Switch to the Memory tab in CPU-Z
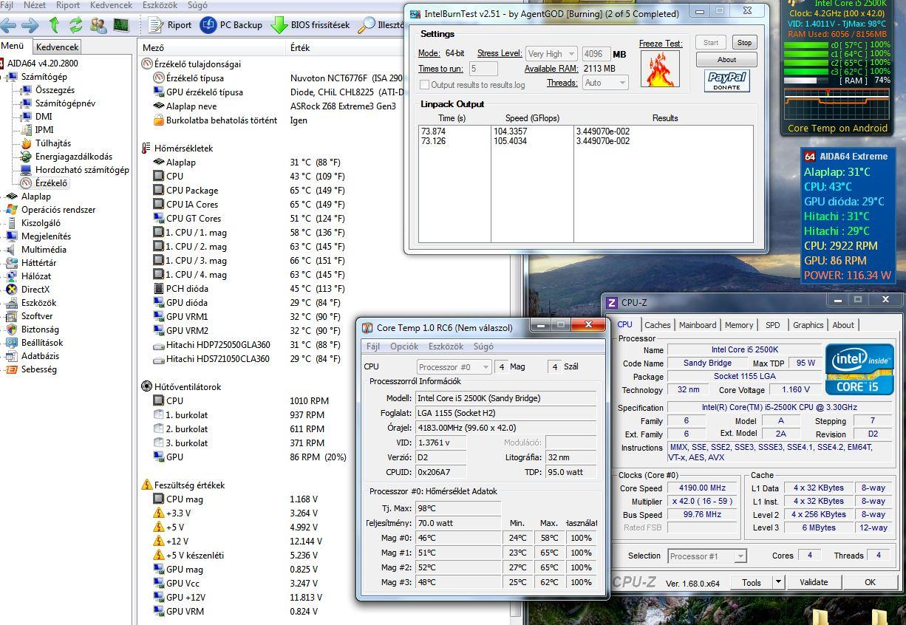The image size is (906, 625). (738, 325)
